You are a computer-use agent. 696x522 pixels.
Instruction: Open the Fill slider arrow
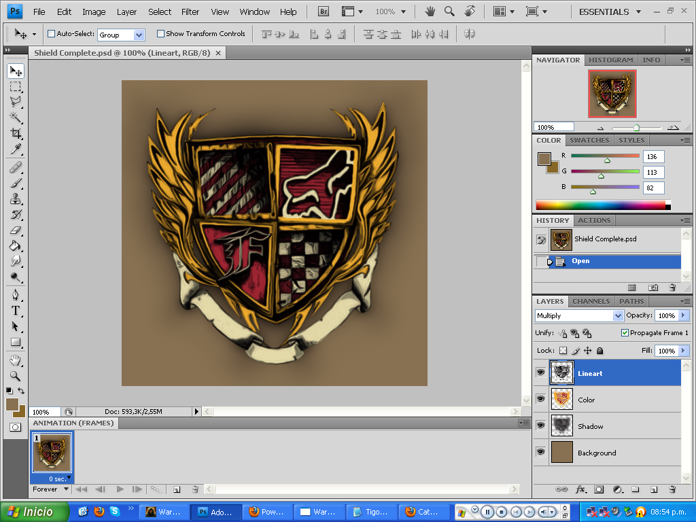(x=683, y=351)
